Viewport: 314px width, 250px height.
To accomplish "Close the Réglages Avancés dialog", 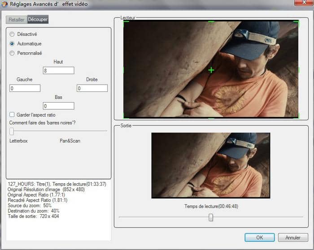I will pyautogui.click(x=304, y=2).
